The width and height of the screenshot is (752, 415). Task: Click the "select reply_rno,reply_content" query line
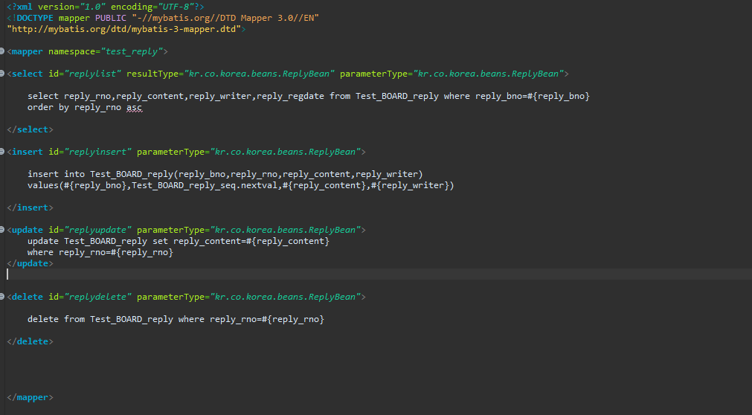pos(309,96)
